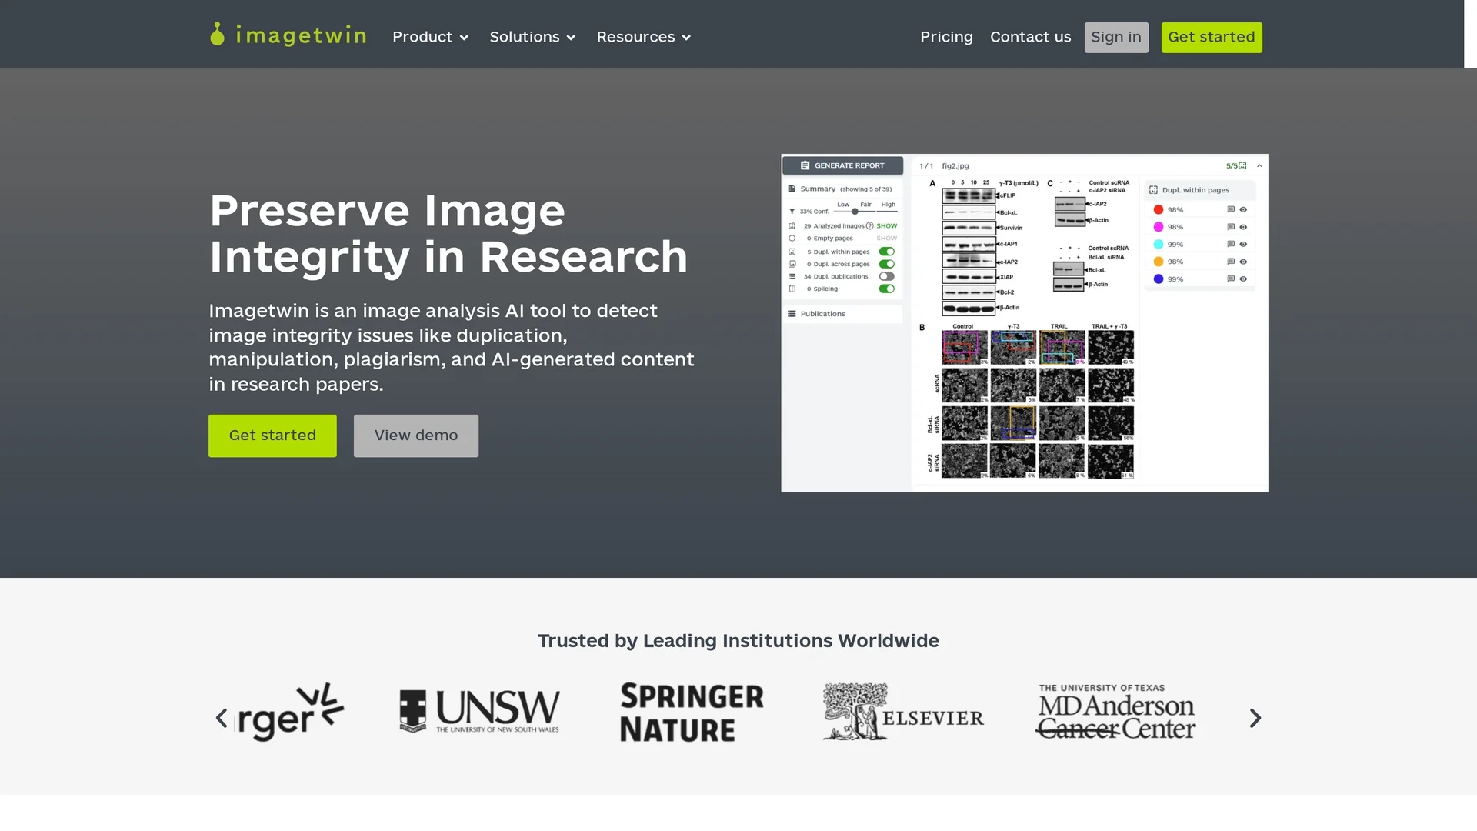The height and width of the screenshot is (831, 1477).
Task: Click the Springer Nature logo
Action: click(692, 713)
